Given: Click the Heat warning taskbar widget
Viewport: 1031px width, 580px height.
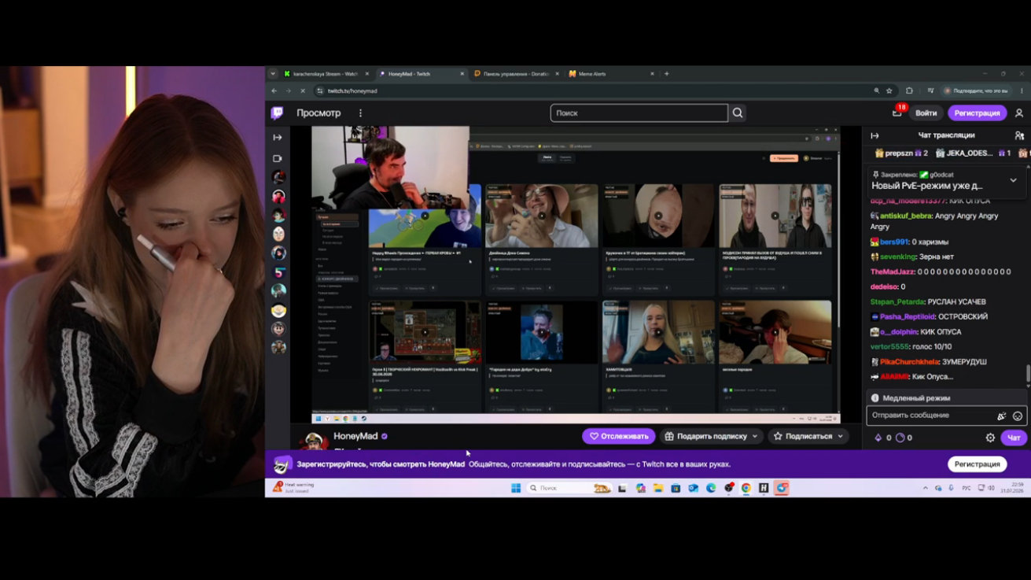Looking at the screenshot, I should (x=294, y=488).
